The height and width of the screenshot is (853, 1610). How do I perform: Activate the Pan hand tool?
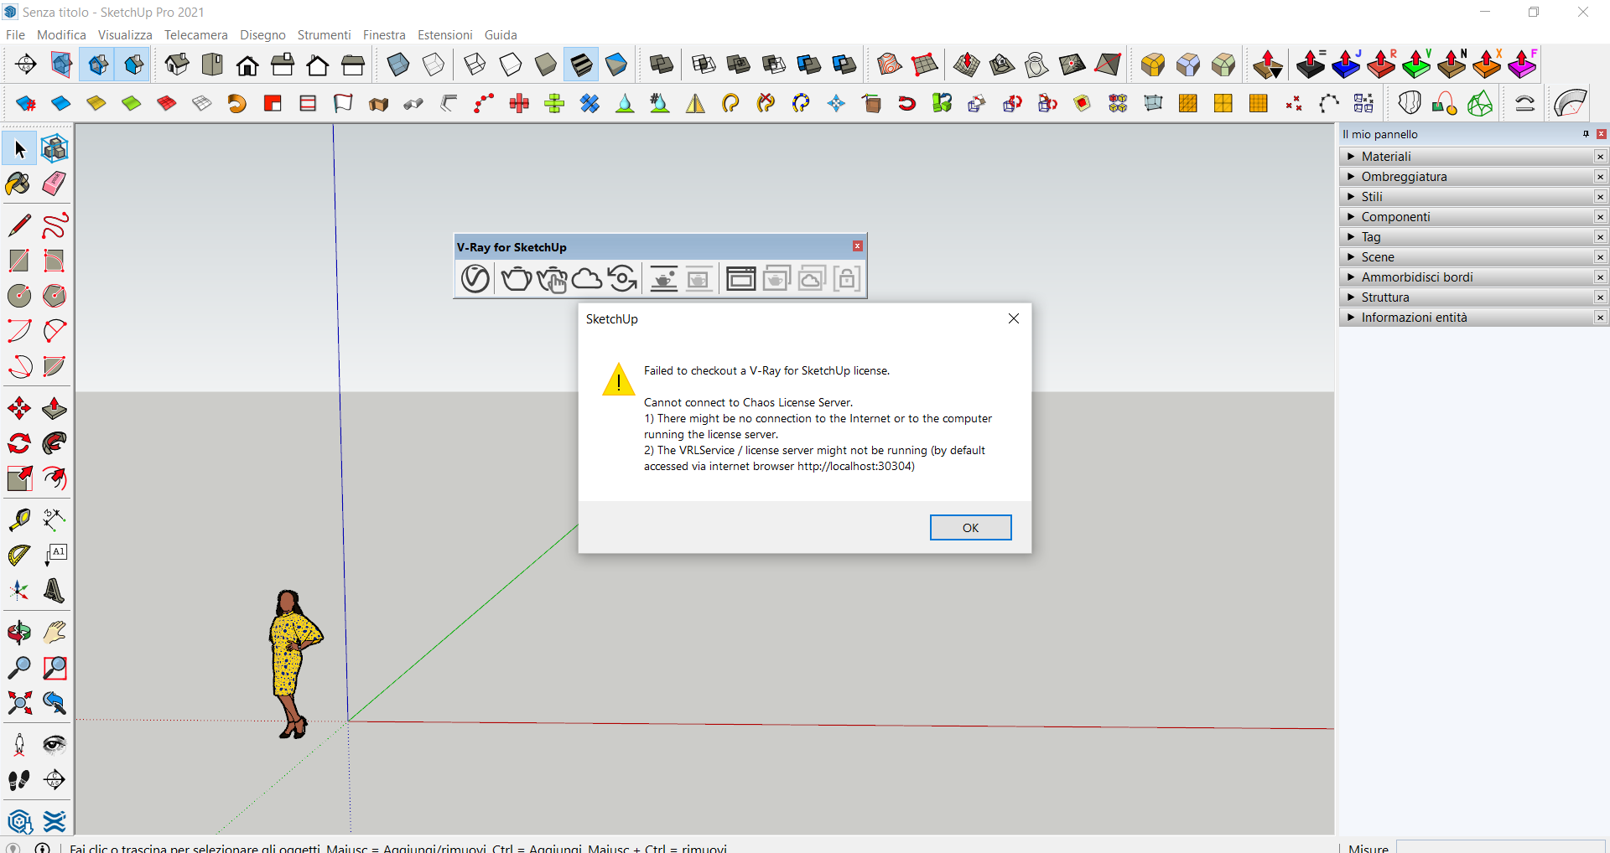(55, 633)
